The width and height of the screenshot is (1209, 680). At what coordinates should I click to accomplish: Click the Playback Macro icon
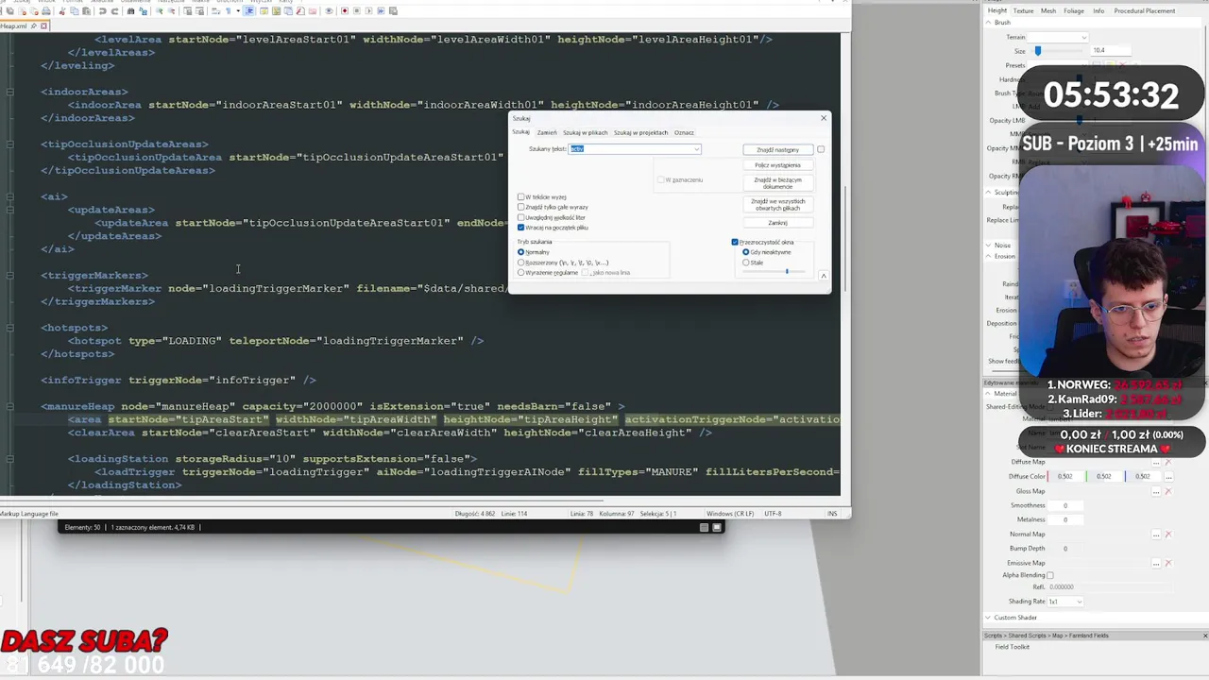[x=368, y=11]
